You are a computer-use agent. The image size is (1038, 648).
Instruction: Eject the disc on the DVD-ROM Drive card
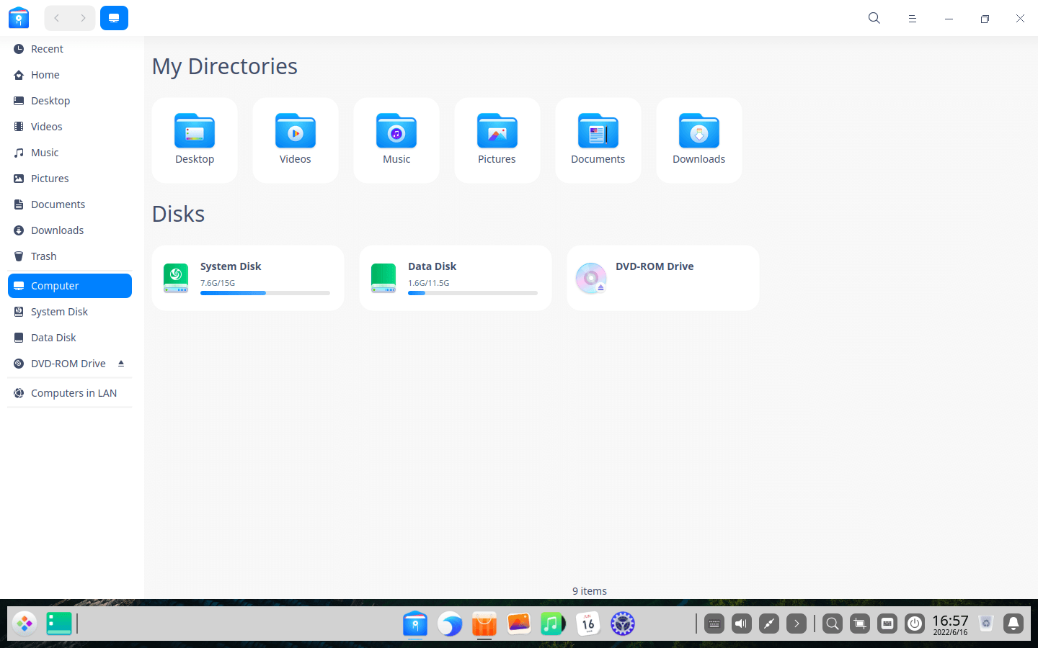pyautogui.click(x=600, y=287)
